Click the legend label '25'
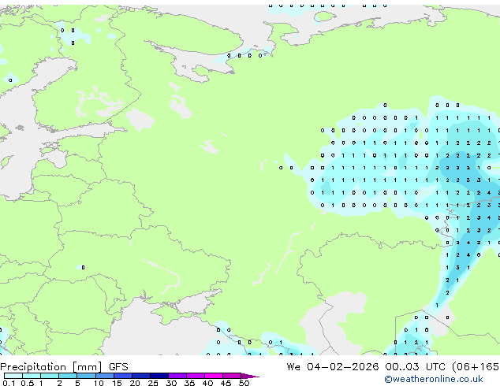 click(x=153, y=383)
